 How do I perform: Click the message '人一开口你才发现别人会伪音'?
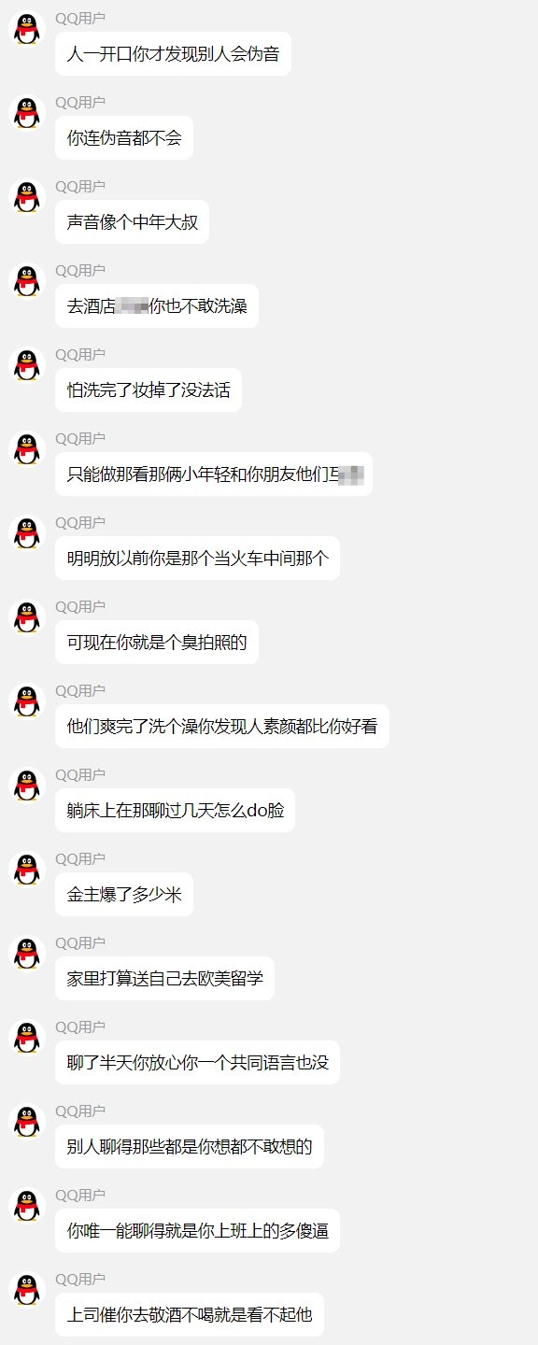173,54
